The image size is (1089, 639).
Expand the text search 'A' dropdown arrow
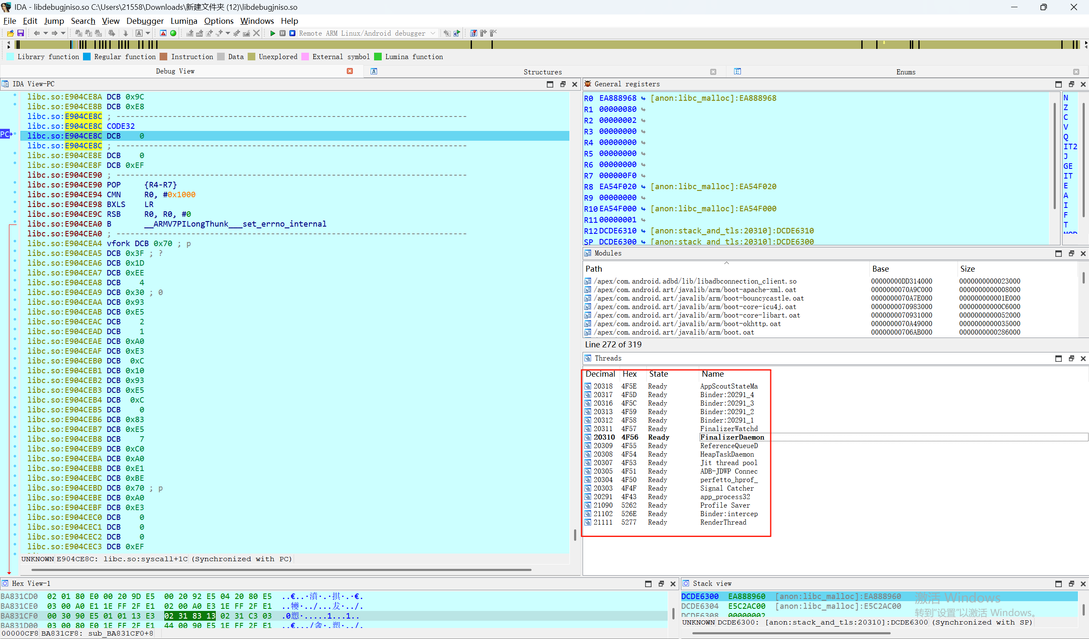(148, 33)
